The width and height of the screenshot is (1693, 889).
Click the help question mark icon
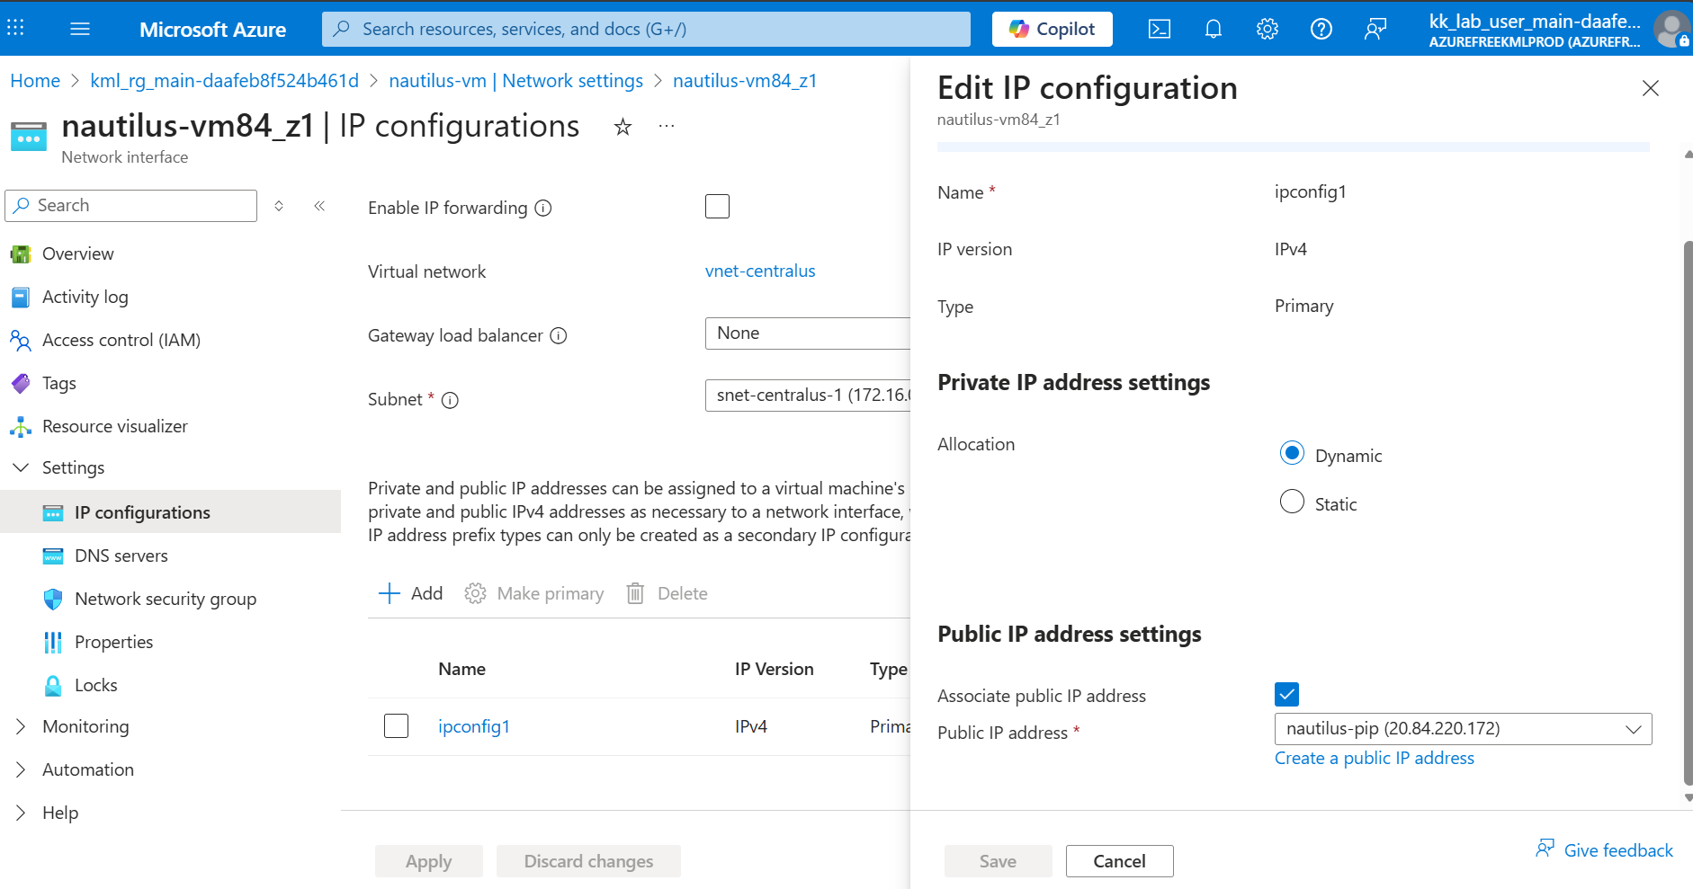[x=1321, y=30]
